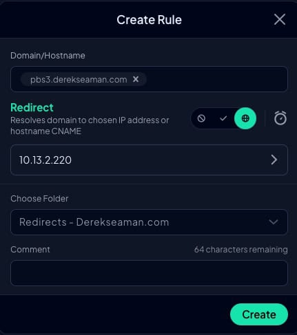Remove the pbs3.derekseaman.com hostname chip

[136, 79]
